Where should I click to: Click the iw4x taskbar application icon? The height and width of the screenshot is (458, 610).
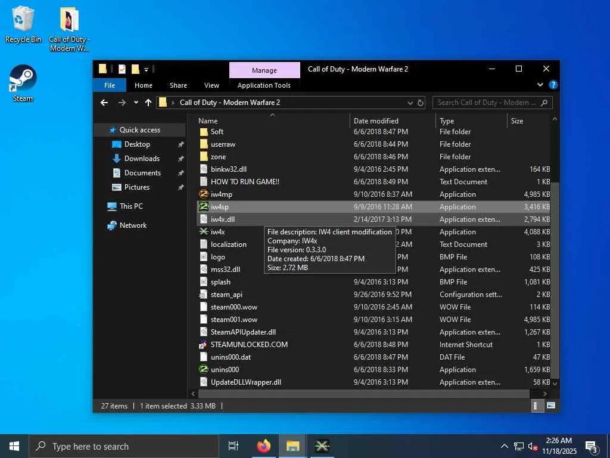[322, 446]
